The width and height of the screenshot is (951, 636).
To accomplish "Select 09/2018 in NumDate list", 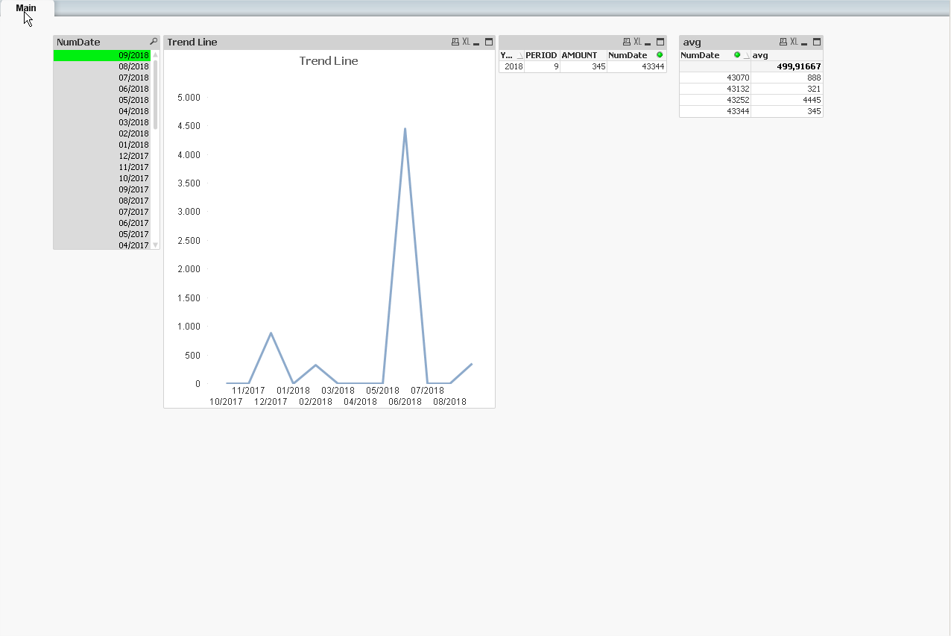I will coord(102,55).
